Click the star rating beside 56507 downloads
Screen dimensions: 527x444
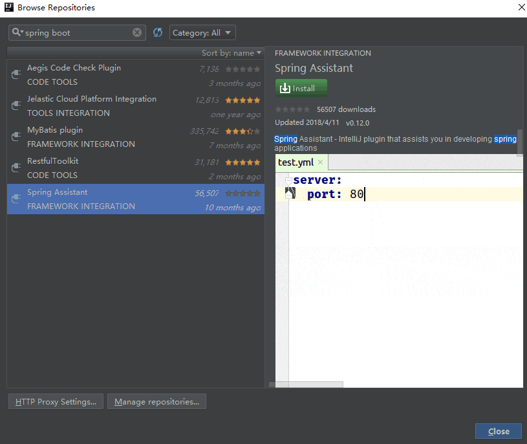coord(292,109)
